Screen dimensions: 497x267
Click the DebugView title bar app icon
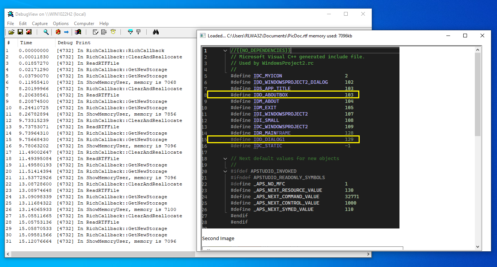(x=11, y=14)
